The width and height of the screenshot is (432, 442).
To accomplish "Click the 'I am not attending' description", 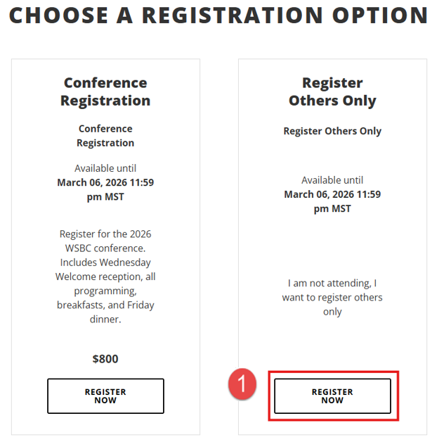I will coord(332,283).
